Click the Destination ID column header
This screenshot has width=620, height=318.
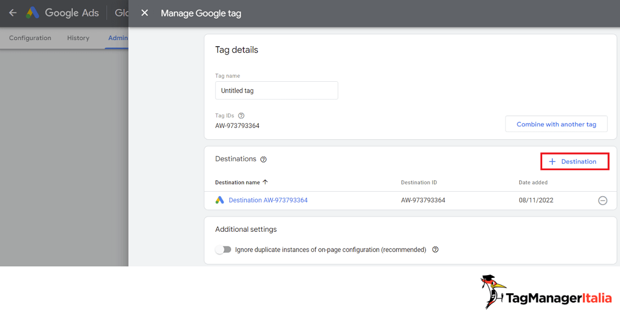pyautogui.click(x=419, y=182)
